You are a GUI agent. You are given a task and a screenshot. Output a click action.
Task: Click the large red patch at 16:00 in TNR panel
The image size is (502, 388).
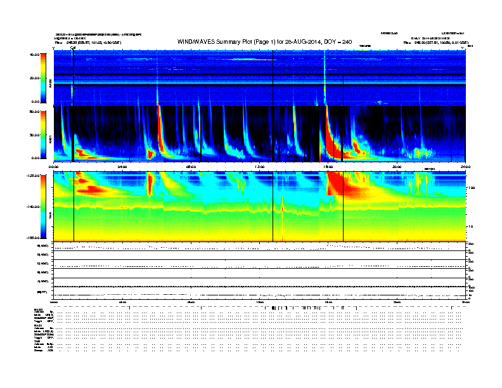[x=335, y=183]
